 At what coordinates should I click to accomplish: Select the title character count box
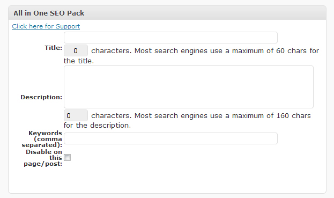point(76,51)
